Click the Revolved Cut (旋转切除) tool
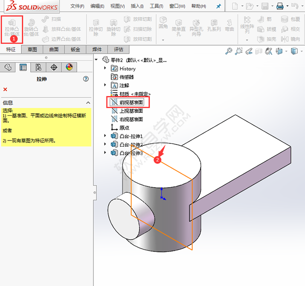The width and height of the screenshot is (305, 286). (x=113, y=28)
